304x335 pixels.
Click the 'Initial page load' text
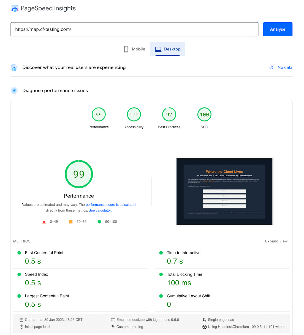pos(37,327)
